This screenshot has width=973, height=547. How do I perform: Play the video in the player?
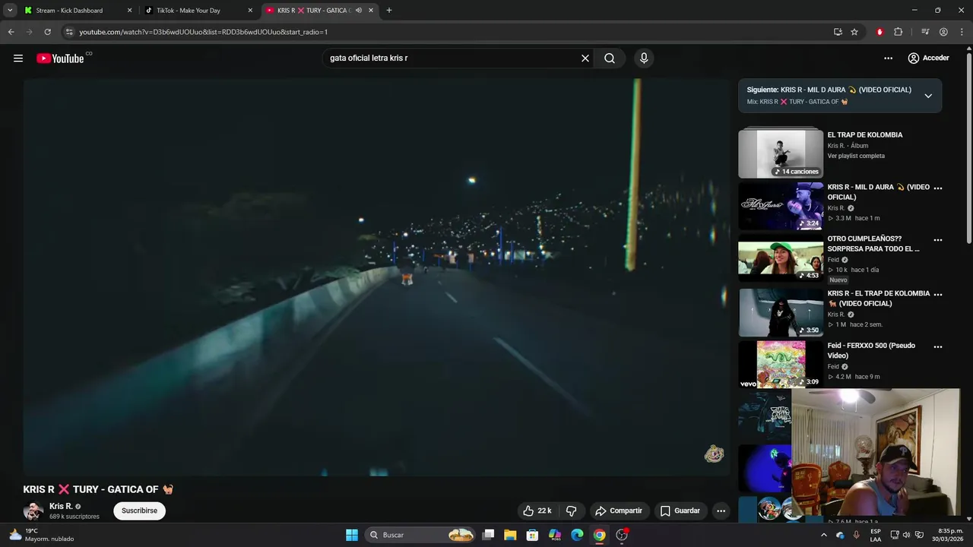376,277
